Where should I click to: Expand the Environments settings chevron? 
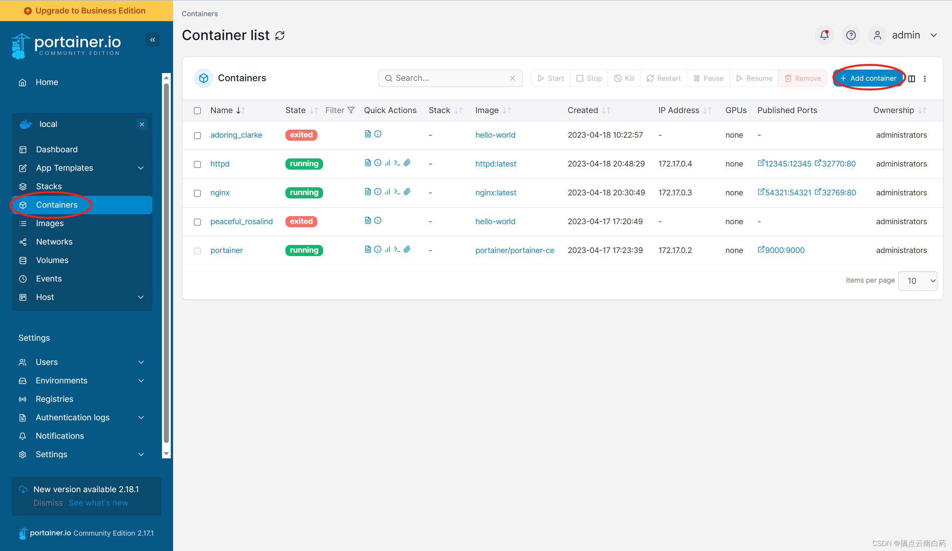coord(141,381)
